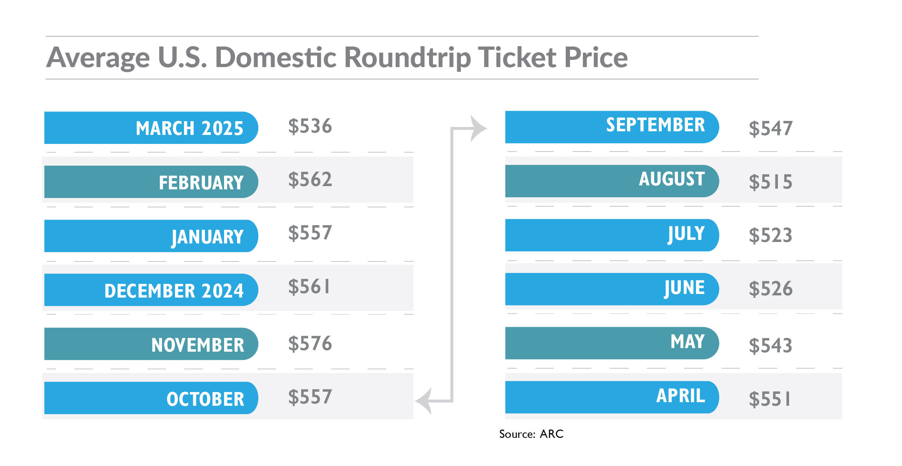Click the JUNE bar label

684,288
